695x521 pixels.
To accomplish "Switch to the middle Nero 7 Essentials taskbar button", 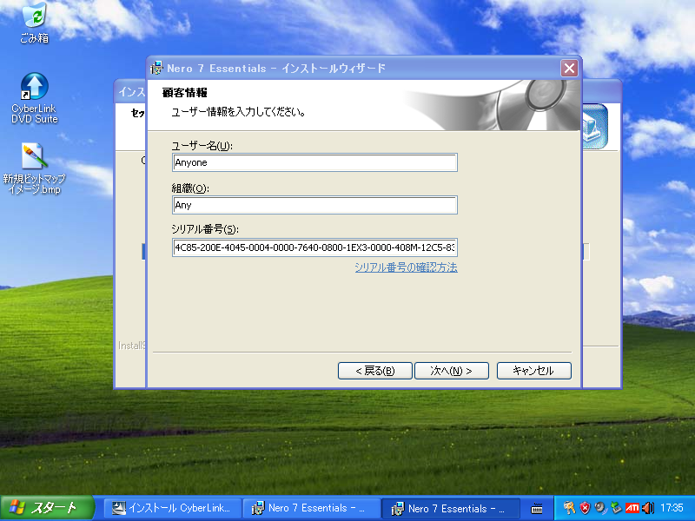I will (312, 508).
